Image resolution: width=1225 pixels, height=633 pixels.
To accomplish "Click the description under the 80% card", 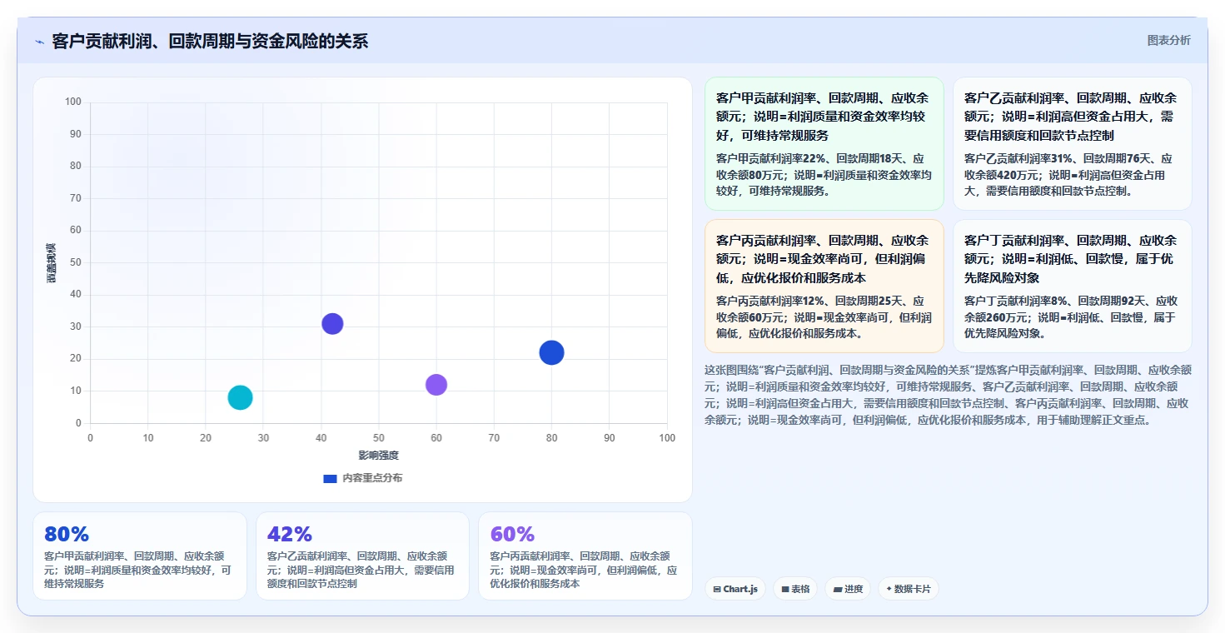I will 139,570.
